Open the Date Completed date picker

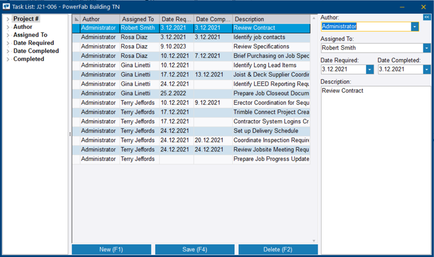click(426, 69)
